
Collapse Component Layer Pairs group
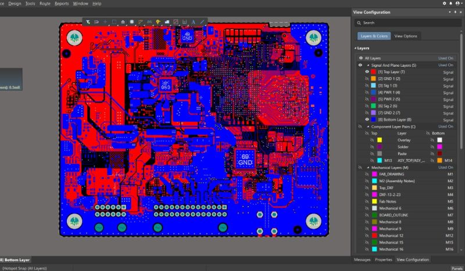click(367, 126)
